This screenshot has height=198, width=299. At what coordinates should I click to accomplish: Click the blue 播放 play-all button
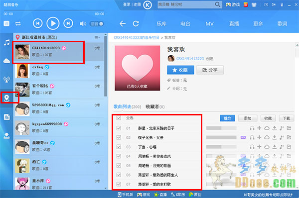227,118
